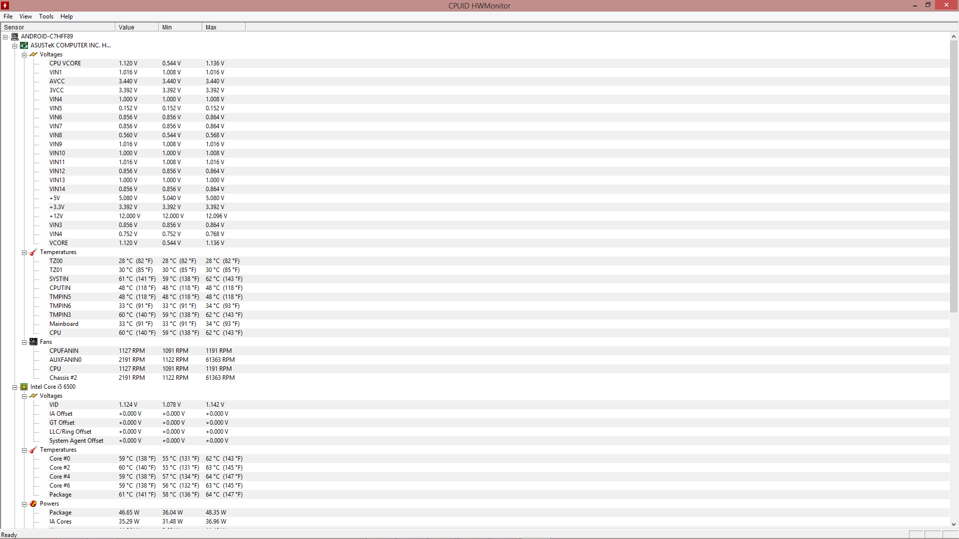
Task: Click the Powers section flame icon
Action: pos(33,504)
